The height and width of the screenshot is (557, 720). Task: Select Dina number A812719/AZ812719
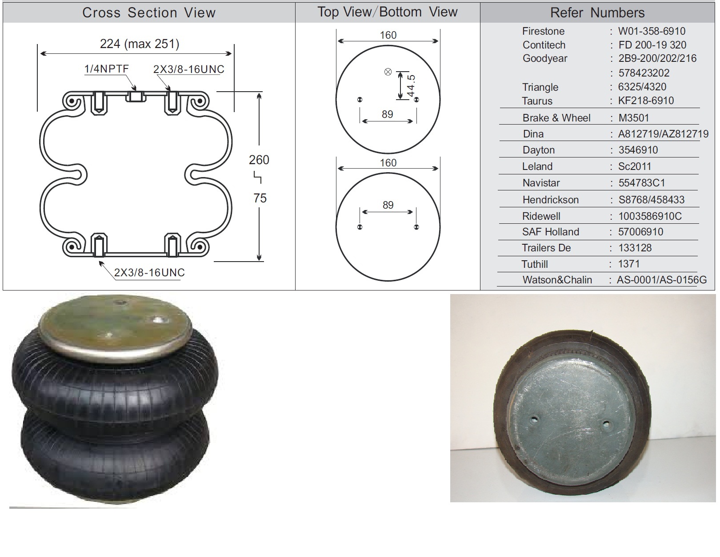click(663, 134)
